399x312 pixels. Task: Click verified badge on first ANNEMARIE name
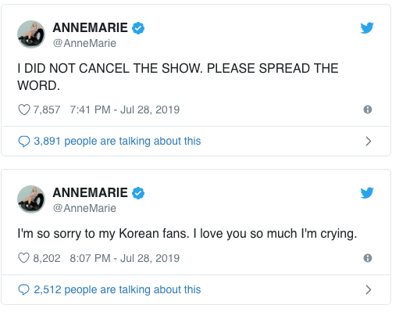(x=138, y=28)
